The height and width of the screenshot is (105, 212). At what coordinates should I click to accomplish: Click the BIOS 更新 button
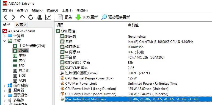87,17
